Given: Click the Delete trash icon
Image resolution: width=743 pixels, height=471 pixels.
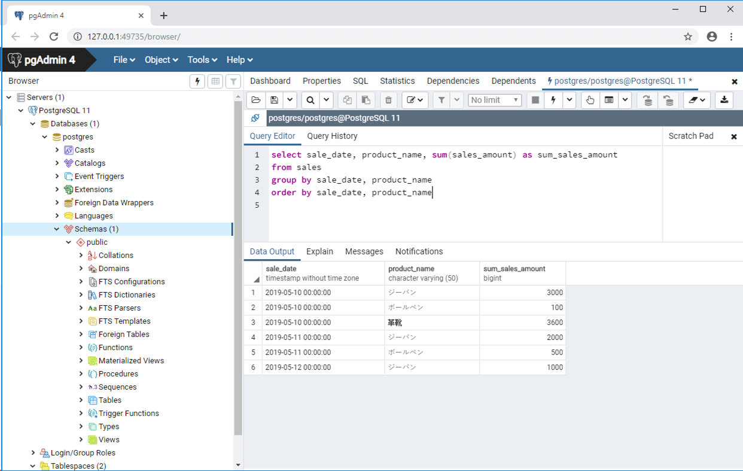Looking at the screenshot, I should (388, 100).
